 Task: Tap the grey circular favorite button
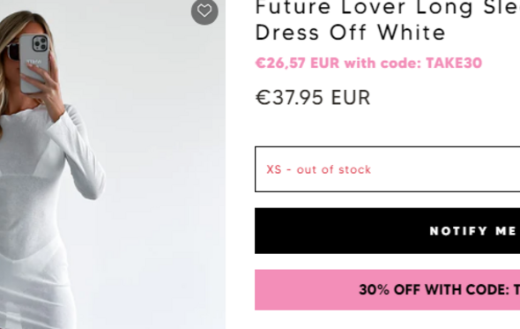204,11
